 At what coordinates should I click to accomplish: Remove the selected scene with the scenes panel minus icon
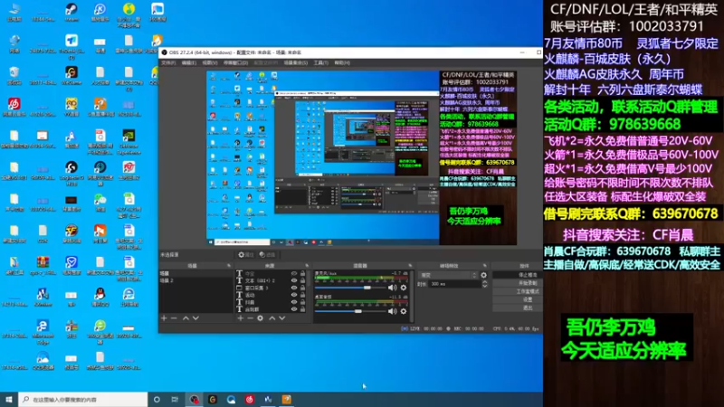[174, 318]
